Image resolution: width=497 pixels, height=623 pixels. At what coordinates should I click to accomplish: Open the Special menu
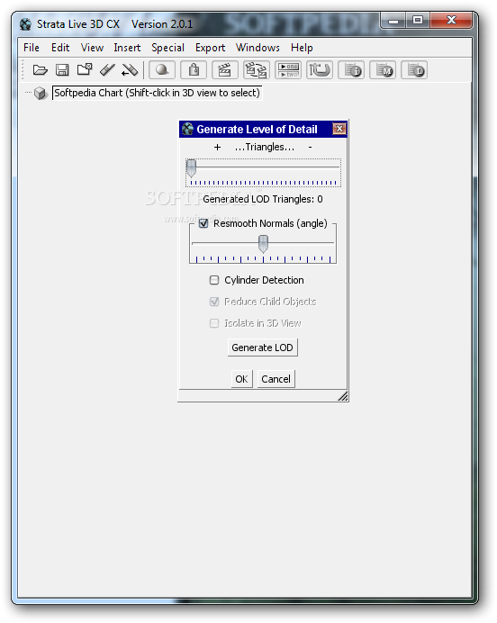click(x=167, y=48)
